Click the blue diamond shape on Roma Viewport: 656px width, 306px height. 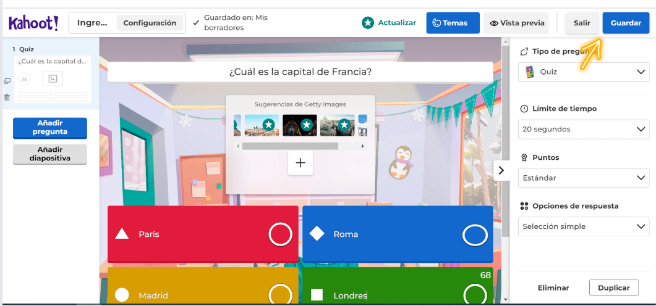pos(317,234)
